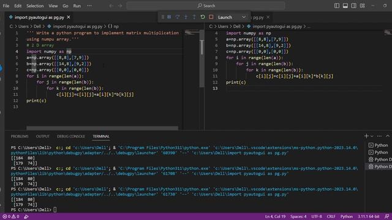Viewport: 392px width, 220px height.
Task: Click Users breadcrumb in left editor
Action: 23,26
